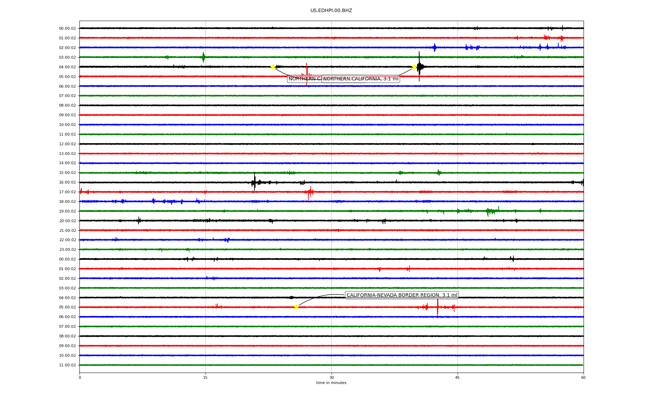This screenshot has width=663, height=414.
Task: Click the 23:00:02 trace label
Action: tap(67, 249)
